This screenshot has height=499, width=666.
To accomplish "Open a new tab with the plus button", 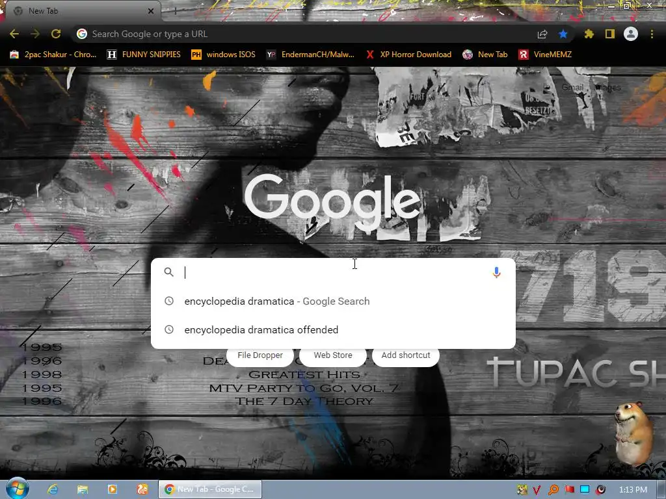I will [175, 11].
